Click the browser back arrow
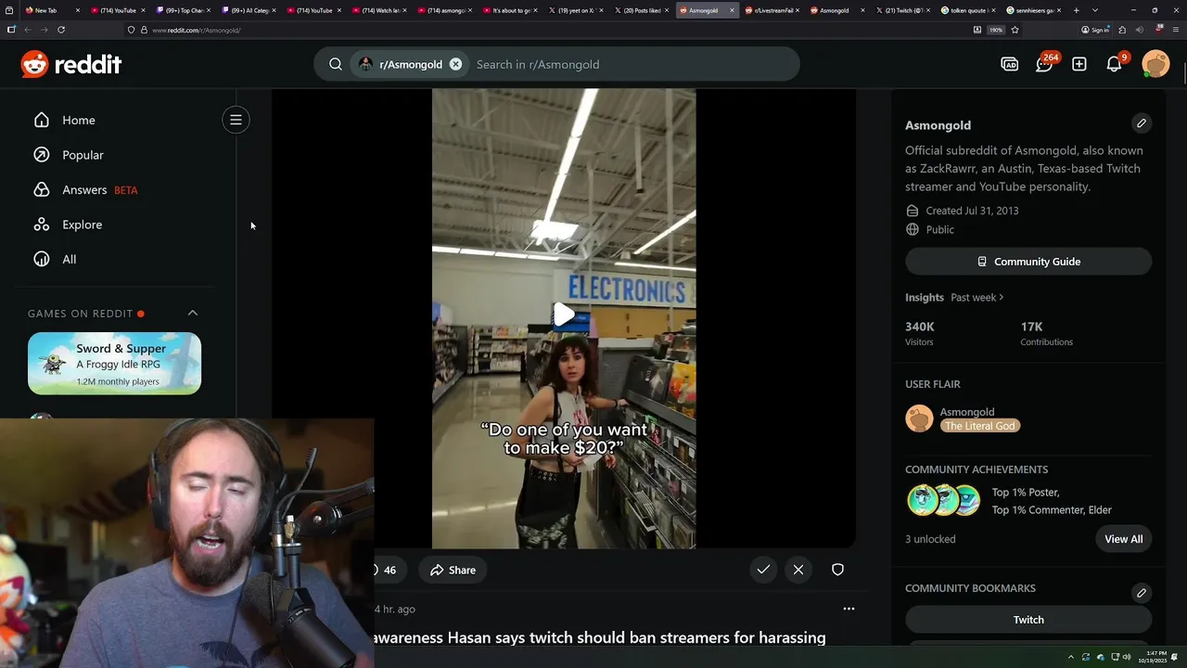This screenshot has width=1187, height=668. [x=27, y=30]
